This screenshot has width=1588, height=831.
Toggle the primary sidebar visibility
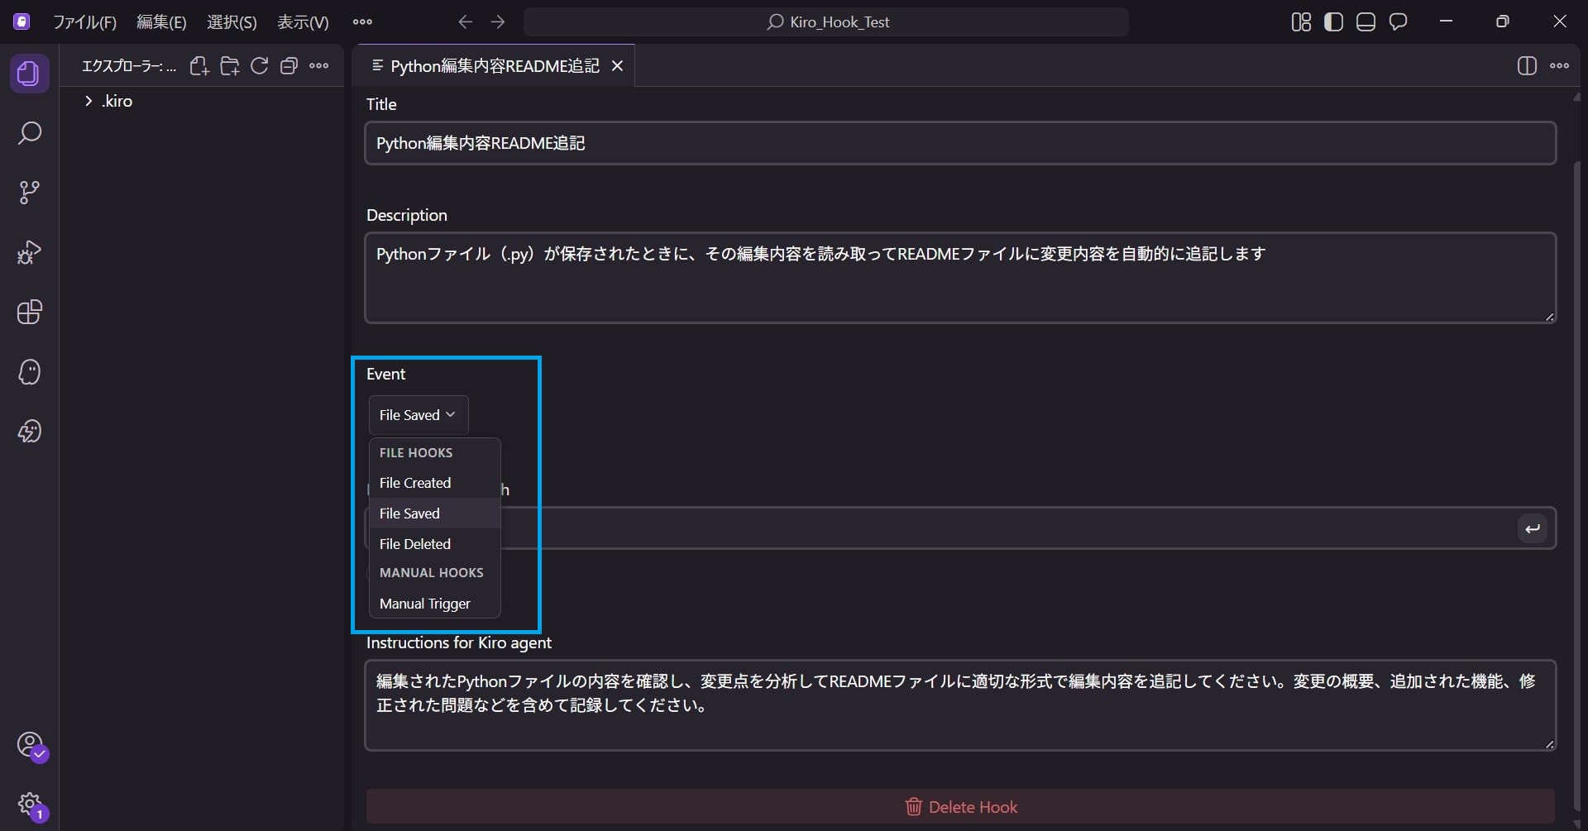click(1333, 22)
